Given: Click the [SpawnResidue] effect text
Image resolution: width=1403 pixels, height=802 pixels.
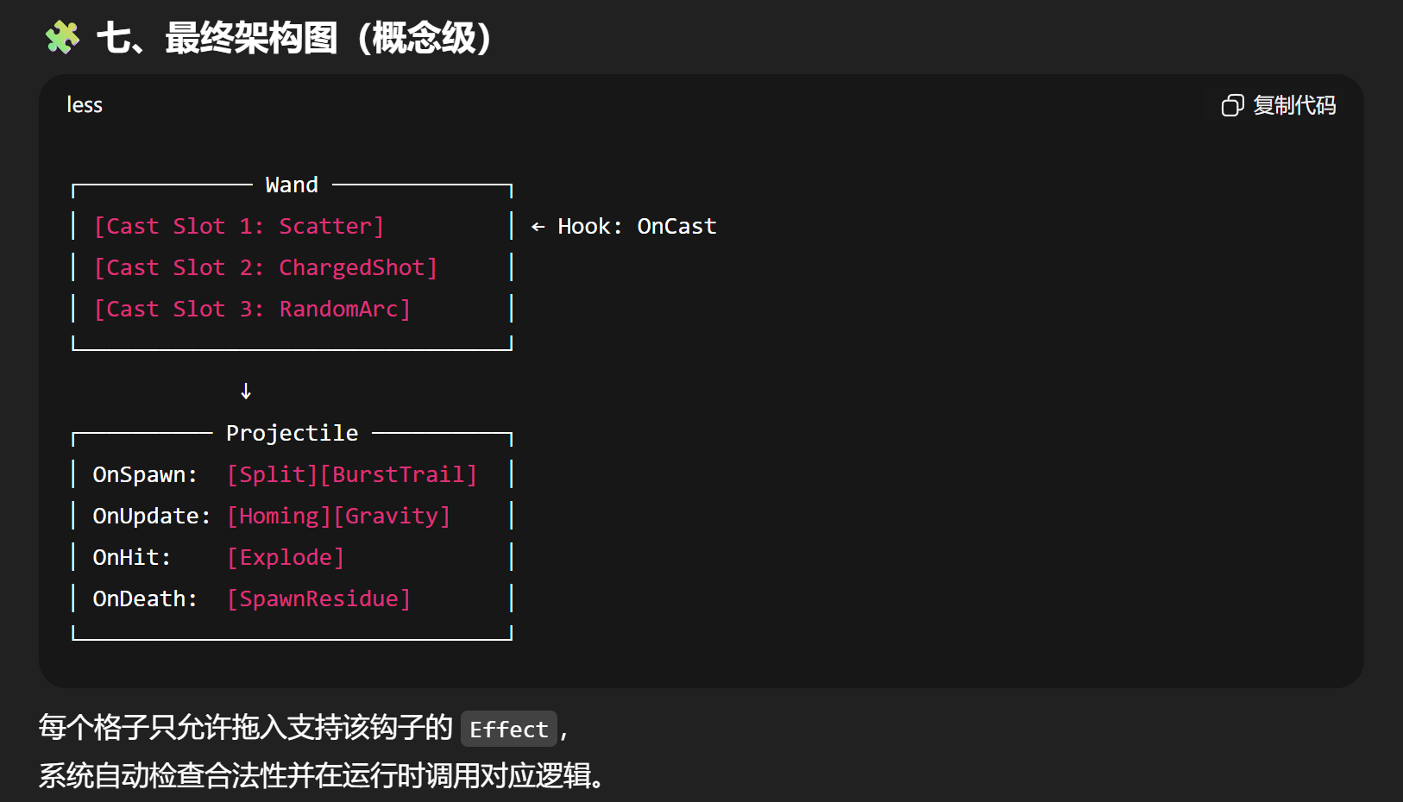Looking at the screenshot, I should [318, 598].
